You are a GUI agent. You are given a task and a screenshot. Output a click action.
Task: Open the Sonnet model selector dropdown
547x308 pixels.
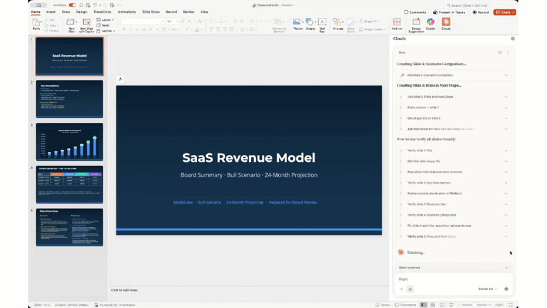tap(487, 289)
